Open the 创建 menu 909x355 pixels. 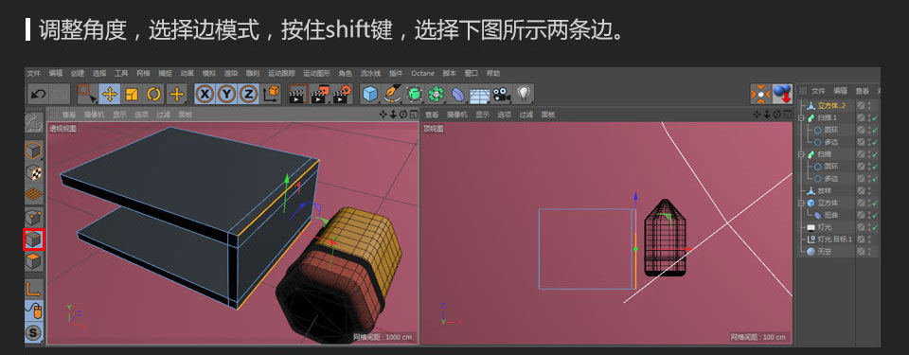77,74
